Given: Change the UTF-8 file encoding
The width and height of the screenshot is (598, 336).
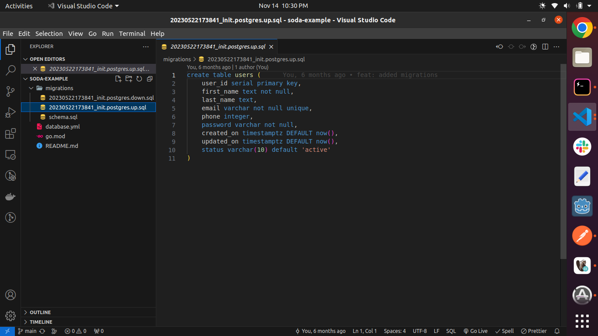Looking at the screenshot, I should tap(419, 331).
